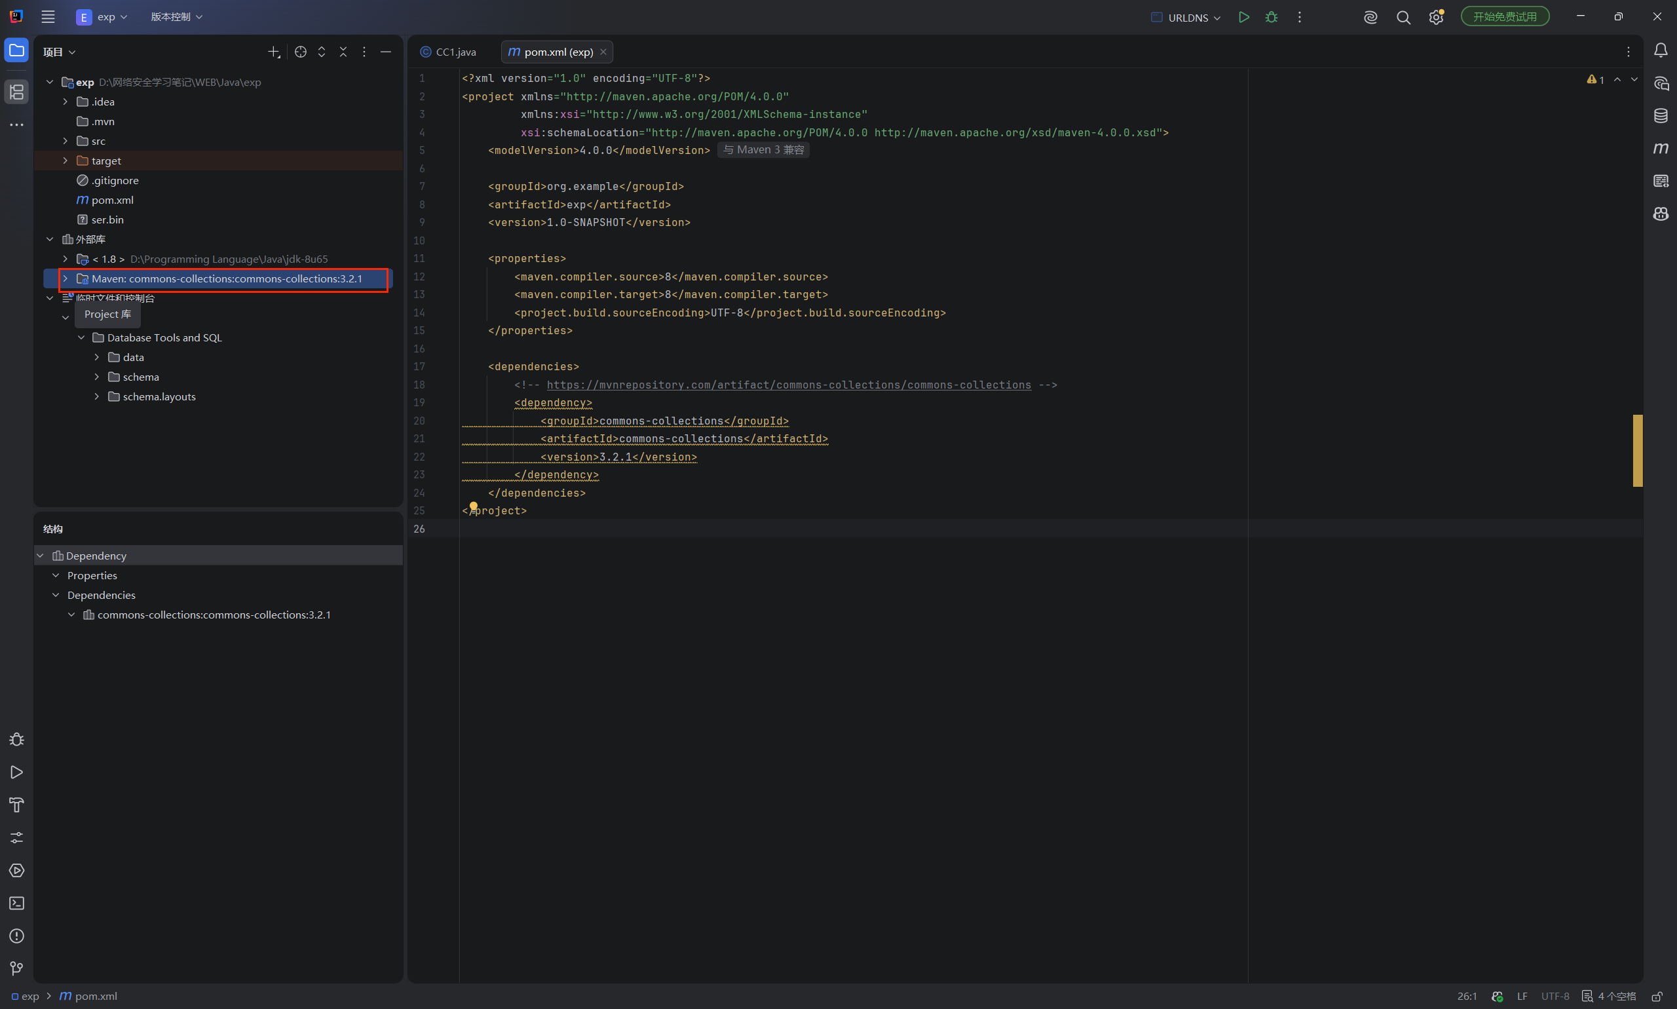Collapse Database Tools and SQL folder
The width and height of the screenshot is (1677, 1009).
(x=81, y=337)
